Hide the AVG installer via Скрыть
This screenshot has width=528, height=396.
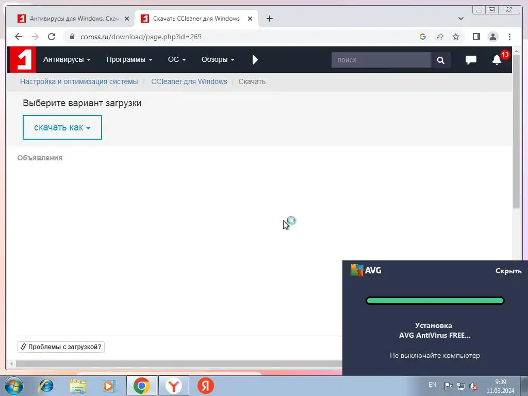pyautogui.click(x=508, y=271)
